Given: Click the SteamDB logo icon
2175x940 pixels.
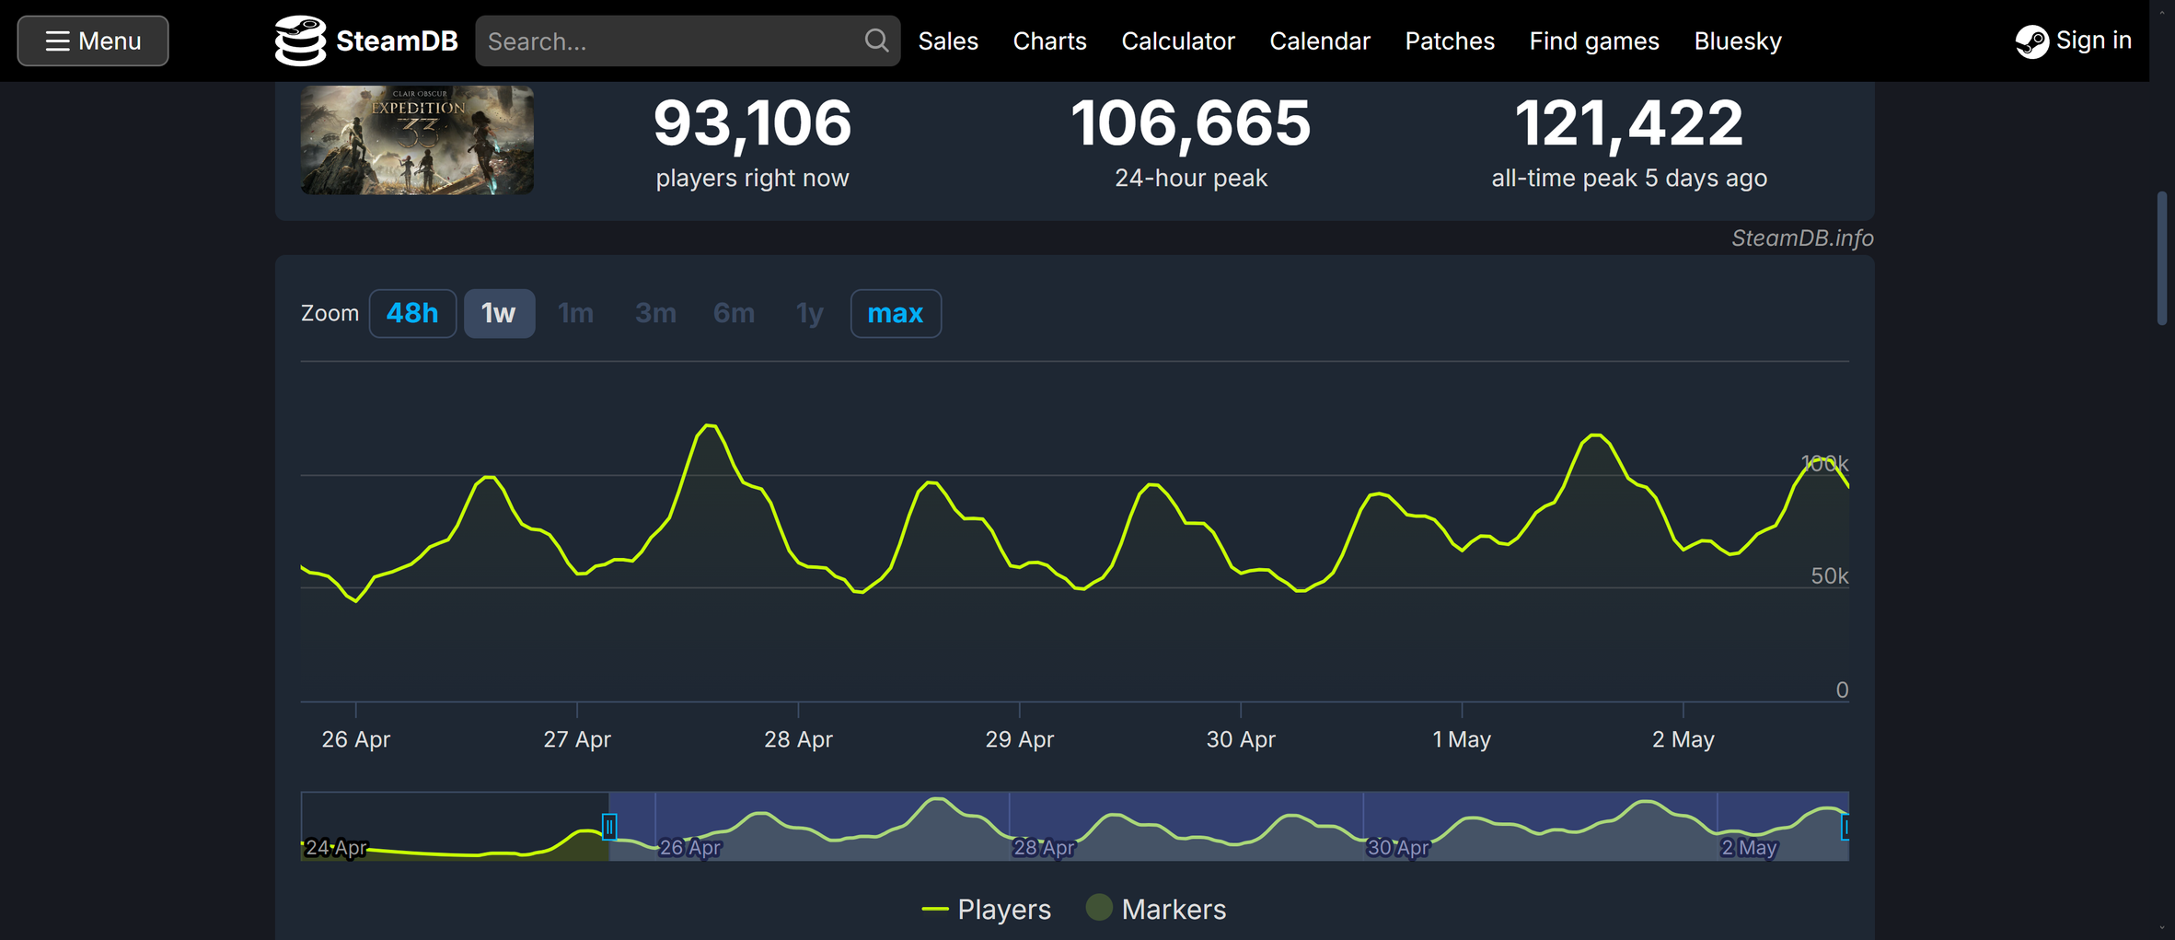Looking at the screenshot, I should pyautogui.click(x=300, y=41).
